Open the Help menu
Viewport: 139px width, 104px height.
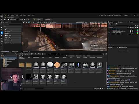click(x=32, y=15)
